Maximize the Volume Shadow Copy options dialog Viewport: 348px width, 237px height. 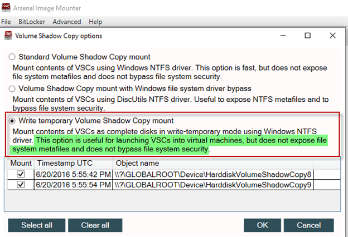pos(308,36)
